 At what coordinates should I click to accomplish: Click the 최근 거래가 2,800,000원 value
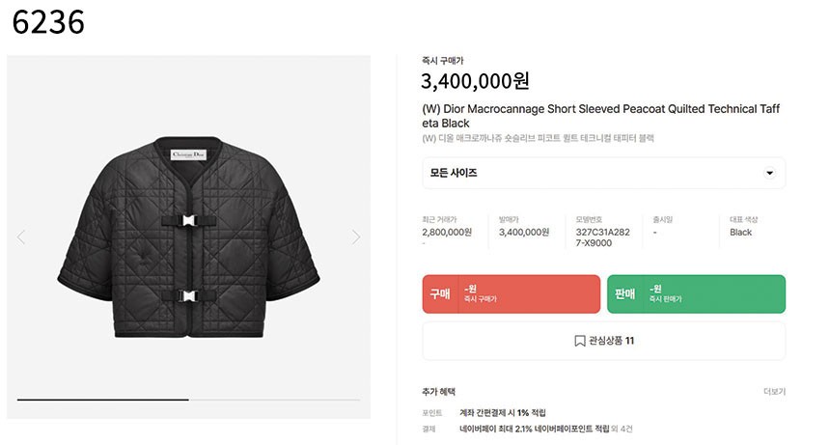tap(447, 233)
